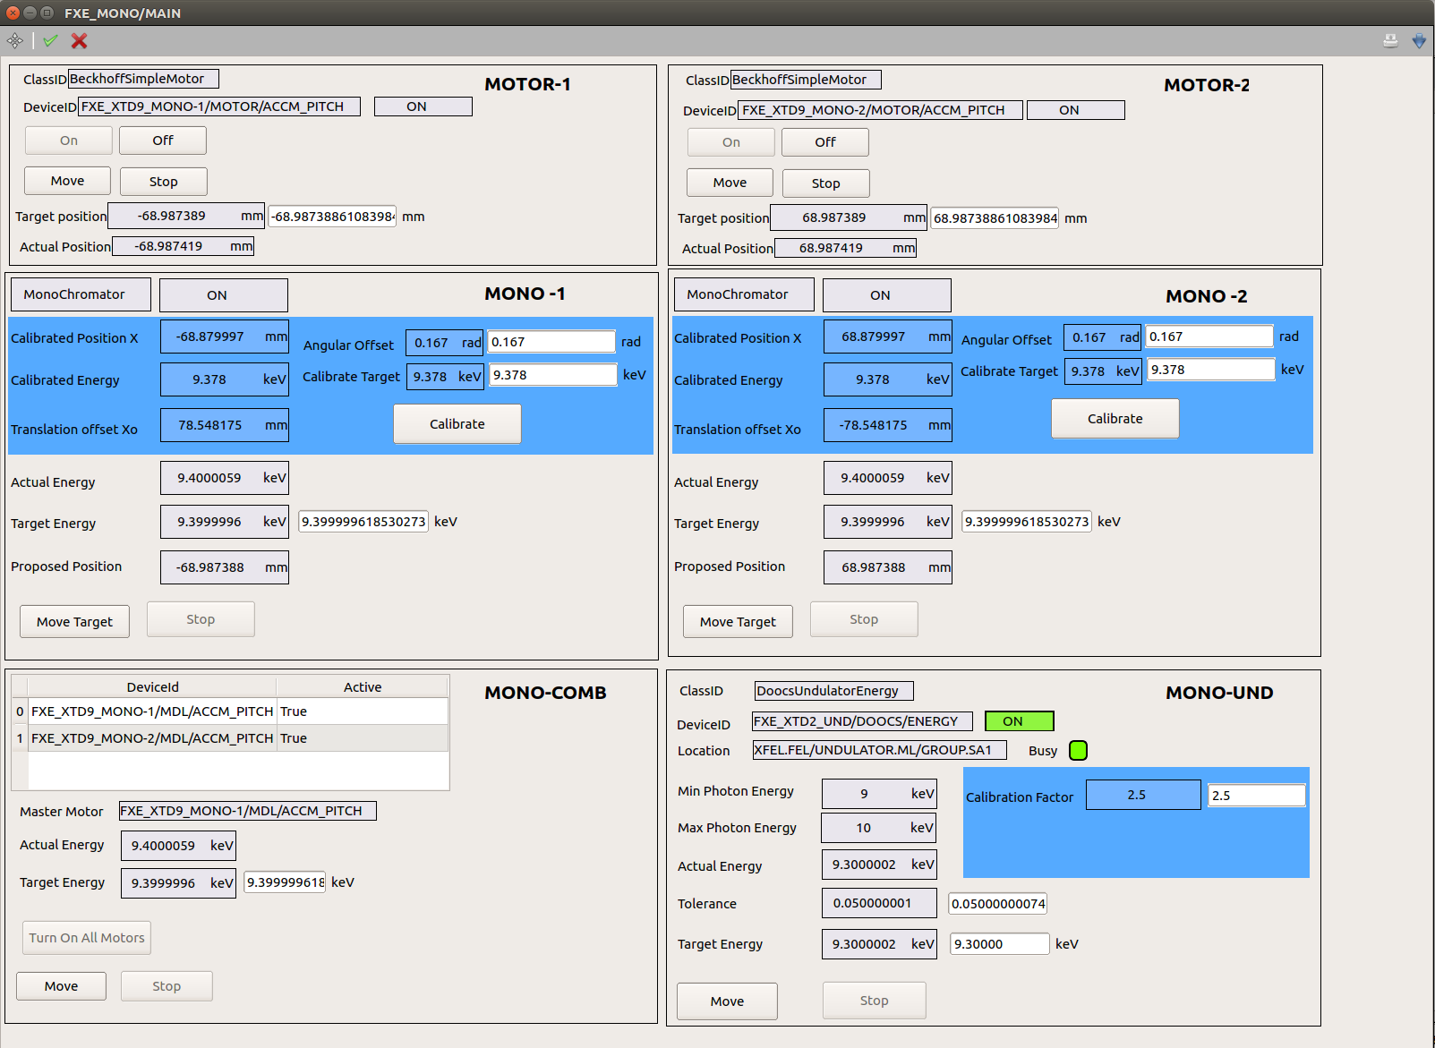This screenshot has width=1435, height=1048.
Task: Click MONO -1 Proposed Position value -68.987388
Action: (x=225, y=567)
